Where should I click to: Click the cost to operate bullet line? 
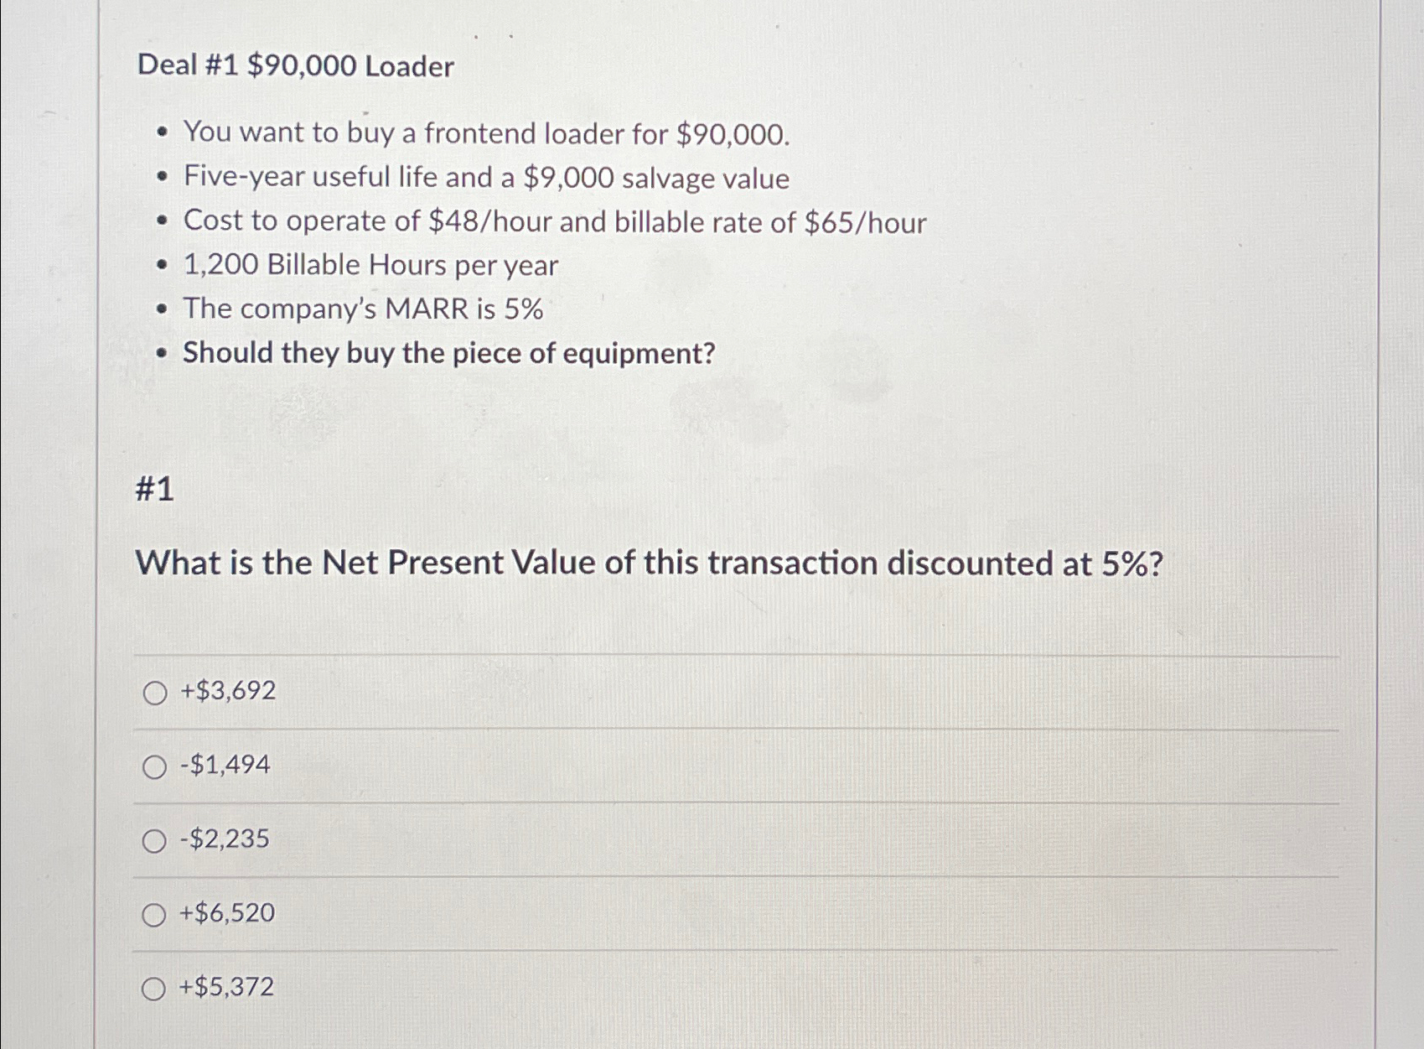click(x=555, y=221)
